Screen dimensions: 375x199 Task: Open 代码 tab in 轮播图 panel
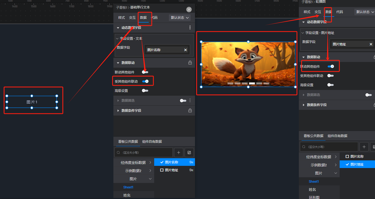pos(340,12)
